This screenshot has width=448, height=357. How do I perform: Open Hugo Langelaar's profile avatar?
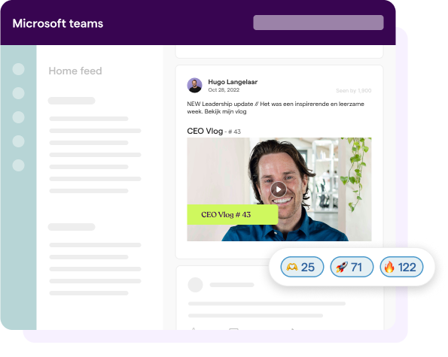(194, 85)
